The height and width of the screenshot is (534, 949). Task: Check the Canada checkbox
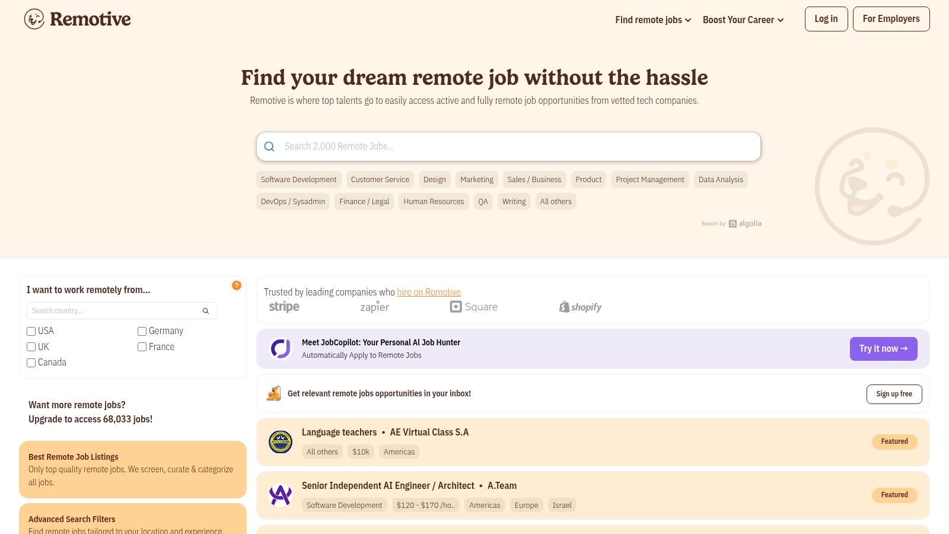click(x=31, y=363)
